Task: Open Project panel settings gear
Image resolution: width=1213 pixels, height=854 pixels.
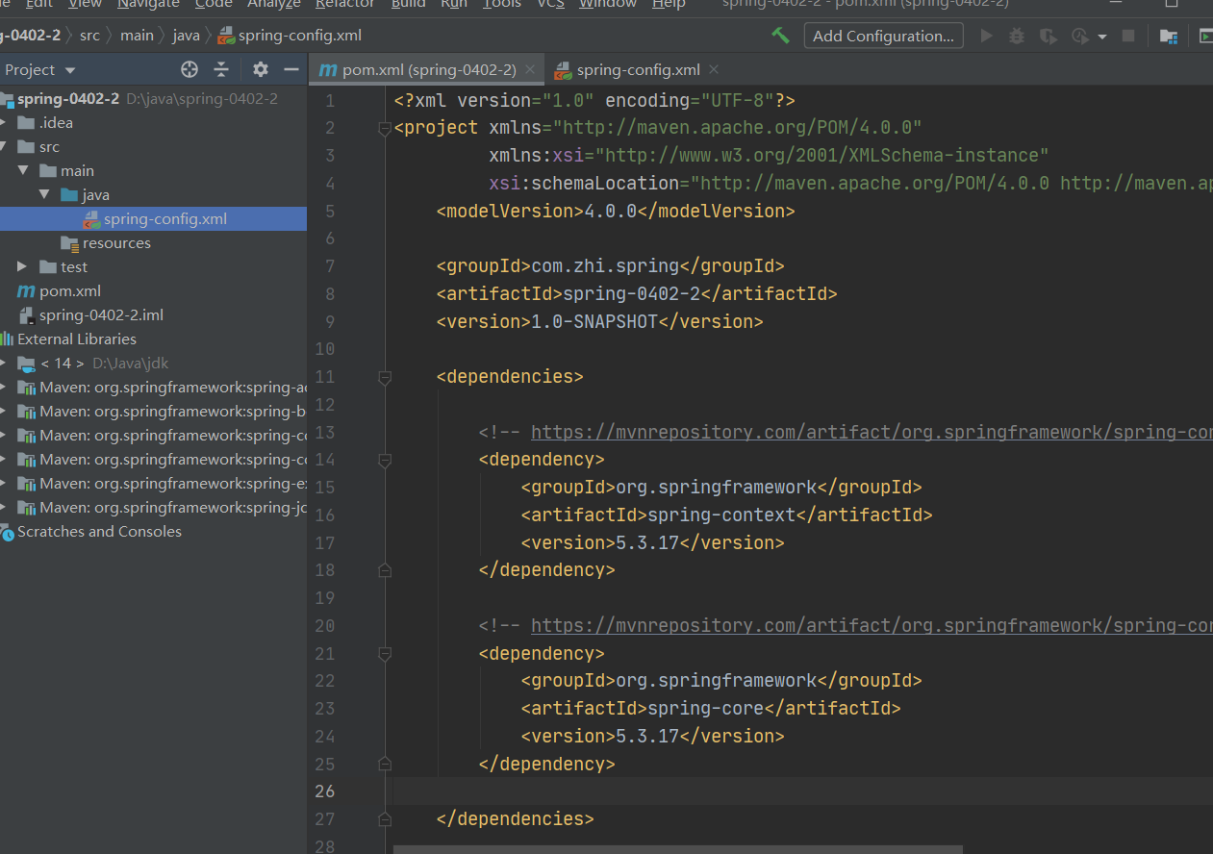Action: 260,69
